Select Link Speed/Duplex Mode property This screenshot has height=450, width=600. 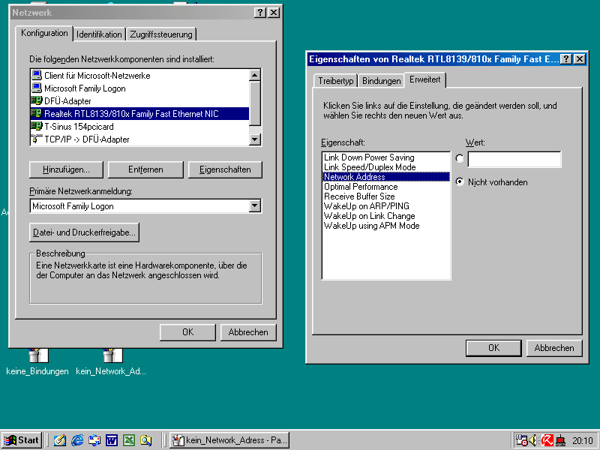click(x=386, y=167)
